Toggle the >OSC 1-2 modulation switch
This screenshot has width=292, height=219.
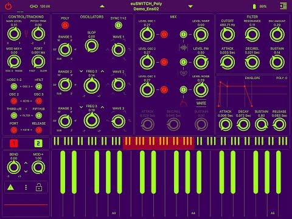pos(14,86)
